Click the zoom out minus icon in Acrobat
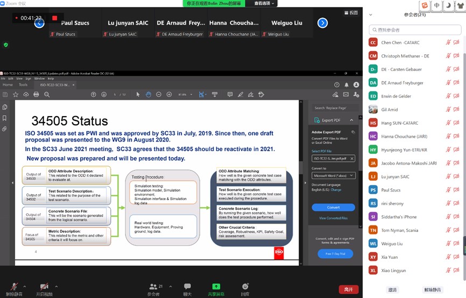Viewport: 466px width, 298px height. 159,95
